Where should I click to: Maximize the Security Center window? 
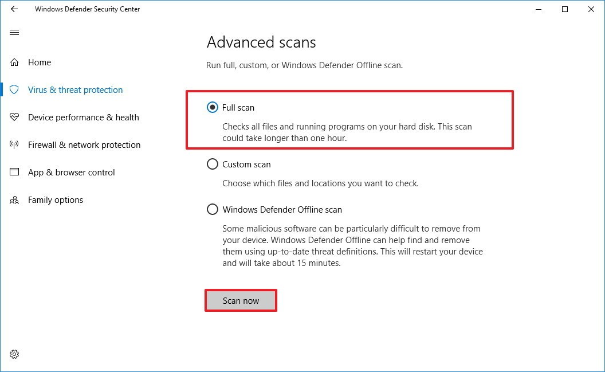(x=565, y=9)
